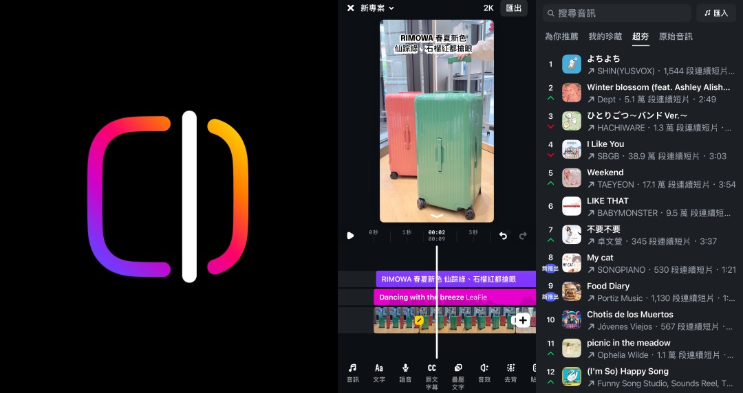Screen dimensions: 743x393
Task: Open artist line SHIN(YUSVOX) · 1,544 段連續短片
Action: 662,71
